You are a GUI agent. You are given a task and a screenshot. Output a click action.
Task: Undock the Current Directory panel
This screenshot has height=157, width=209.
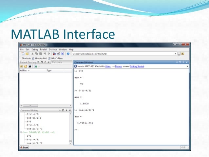(x=45, y=62)
